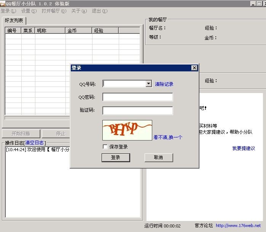This screenshot has width=266, height=232.
Task: Click the log entry at 10:44:24
Action: point(38,150)
